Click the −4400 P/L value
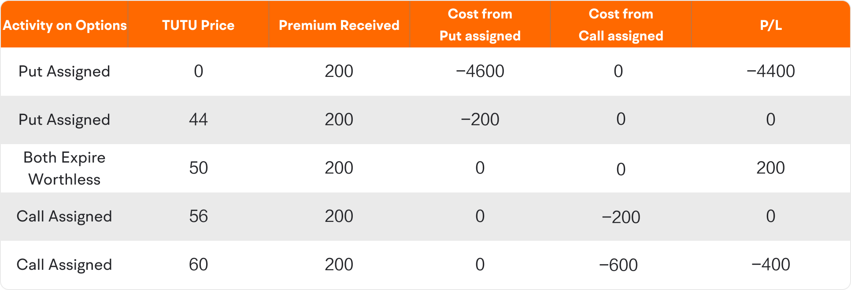The image size is (851, 290). pos(771,71)
